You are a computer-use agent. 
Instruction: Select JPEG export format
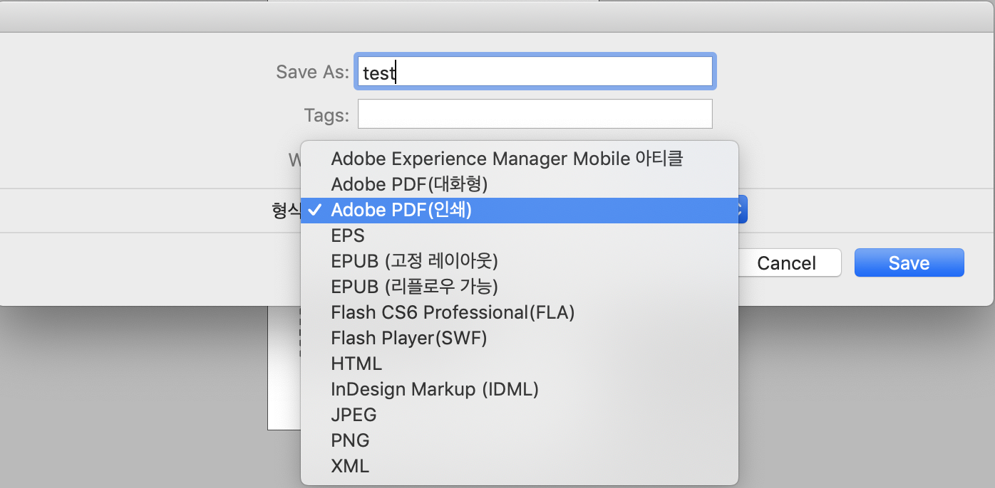pos(520,415)
